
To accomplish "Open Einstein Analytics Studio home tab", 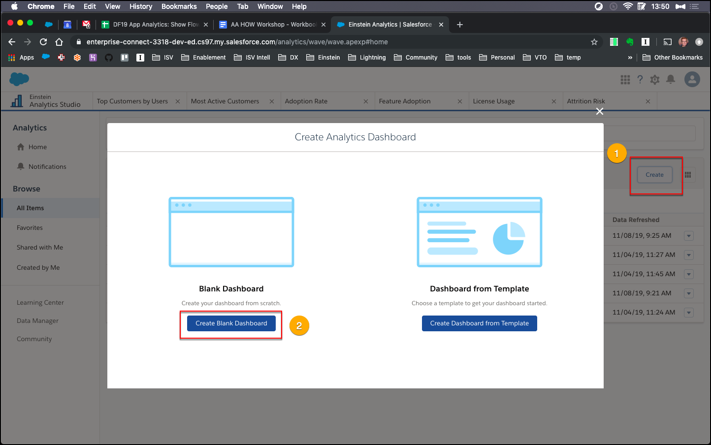I will pyautogui.click(x=46, y=101).
